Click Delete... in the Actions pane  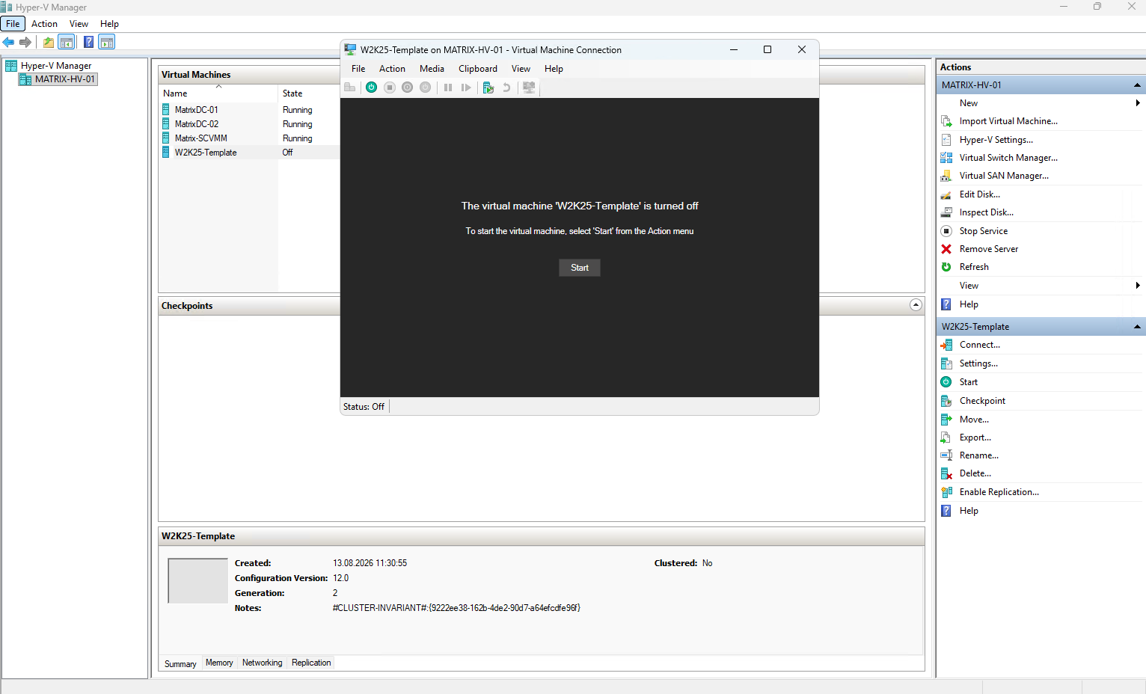(975, 473)
